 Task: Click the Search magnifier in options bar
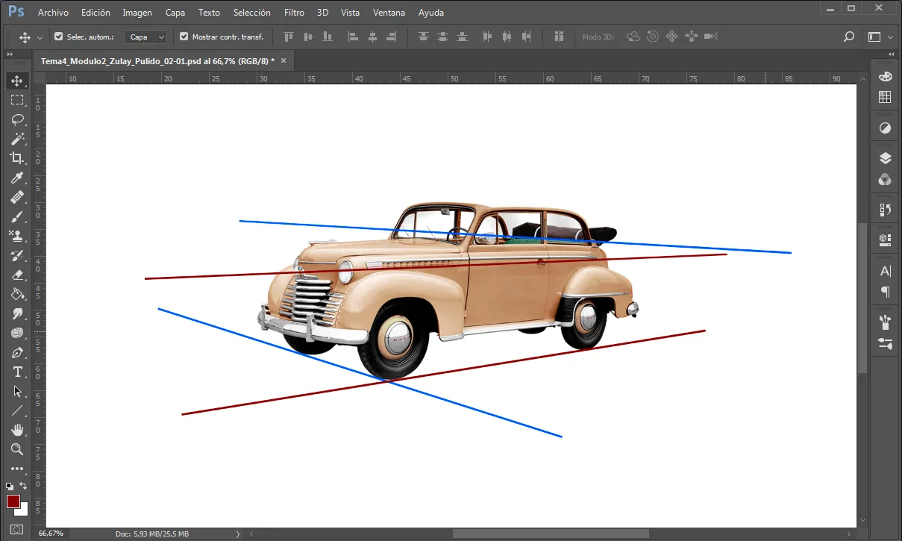pos(848,37)
